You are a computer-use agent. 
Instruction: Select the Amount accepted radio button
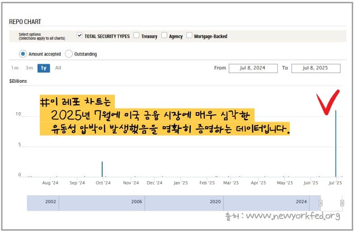23,54
